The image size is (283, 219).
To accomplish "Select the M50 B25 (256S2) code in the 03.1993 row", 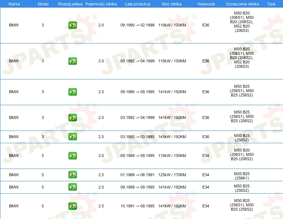I will point(242,138).
